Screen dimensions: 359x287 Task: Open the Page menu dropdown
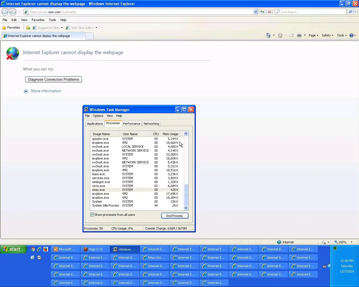coord(314,35)
